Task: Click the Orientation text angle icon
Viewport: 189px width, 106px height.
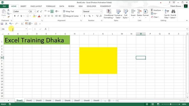Action: tap(57, 11)
